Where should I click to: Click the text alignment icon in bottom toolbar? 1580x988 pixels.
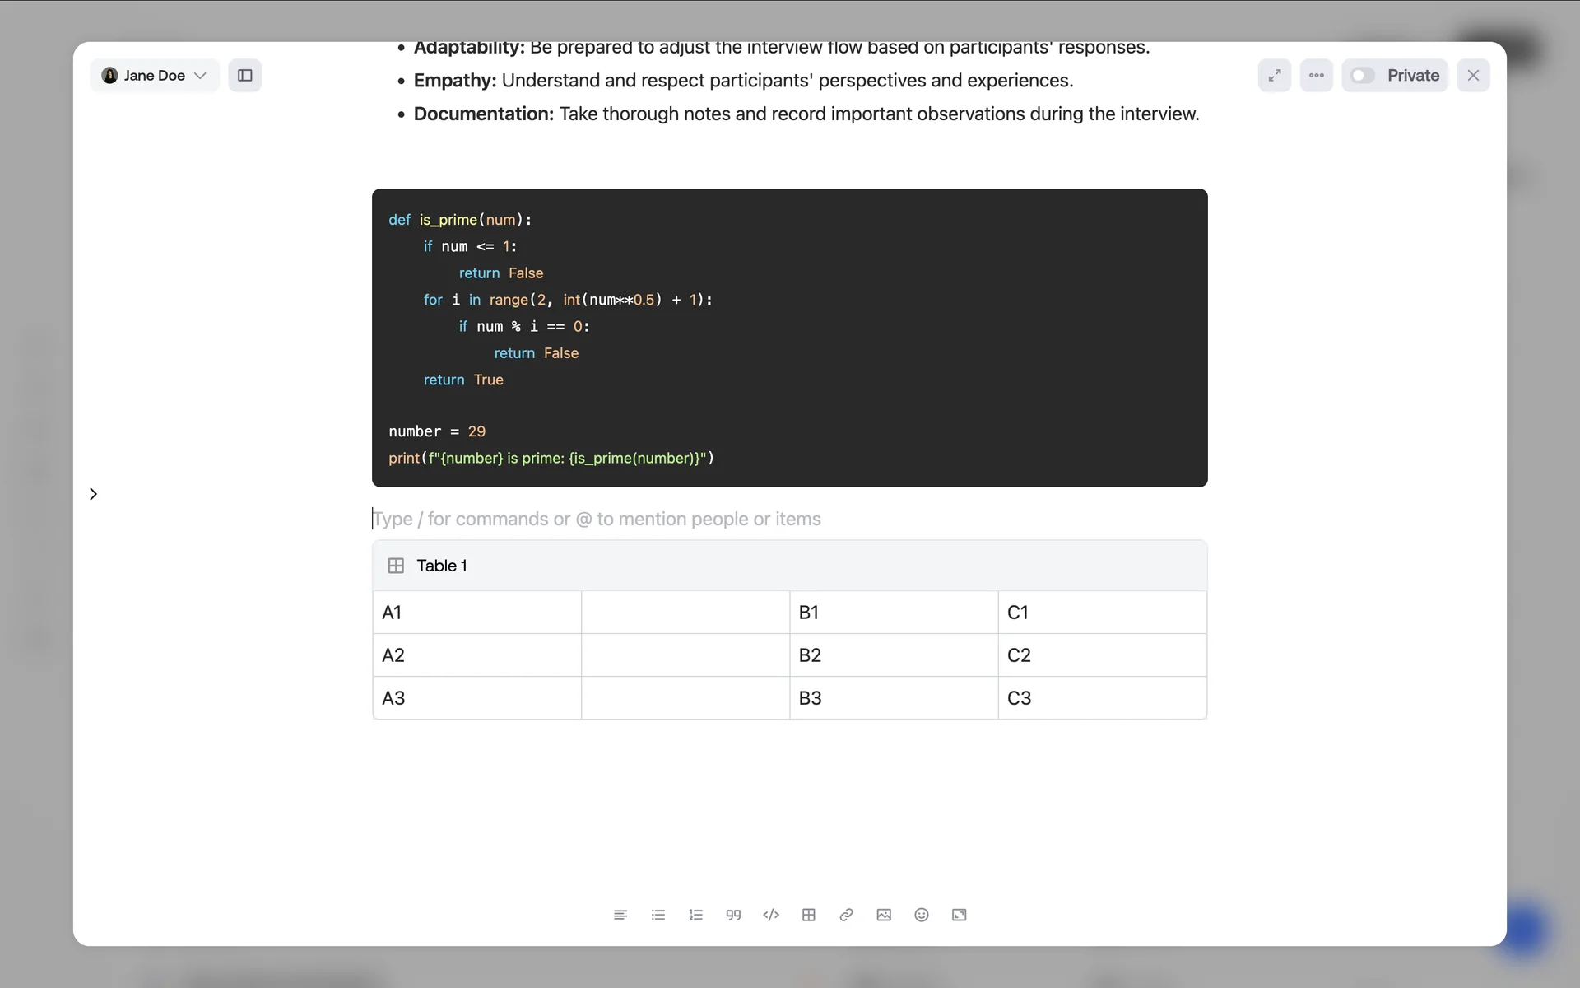(620, 915)
